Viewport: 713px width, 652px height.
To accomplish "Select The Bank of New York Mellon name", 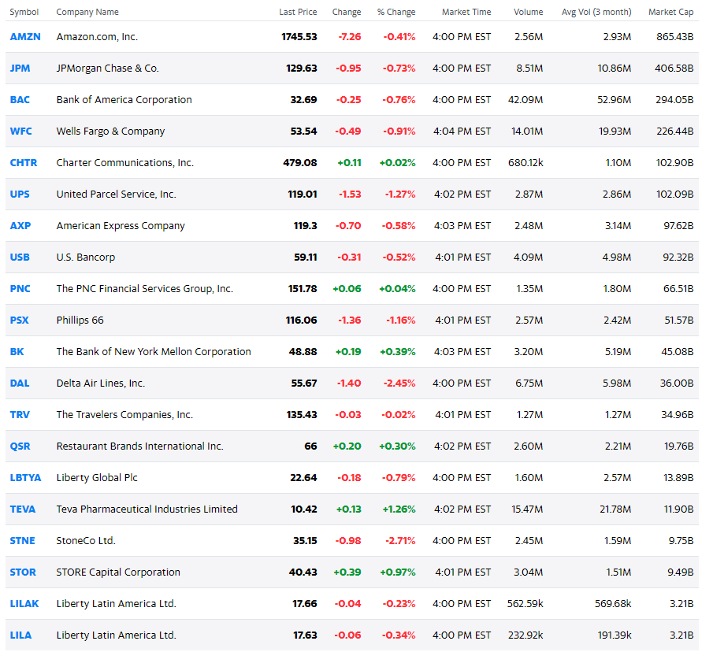I will point(154,352).
